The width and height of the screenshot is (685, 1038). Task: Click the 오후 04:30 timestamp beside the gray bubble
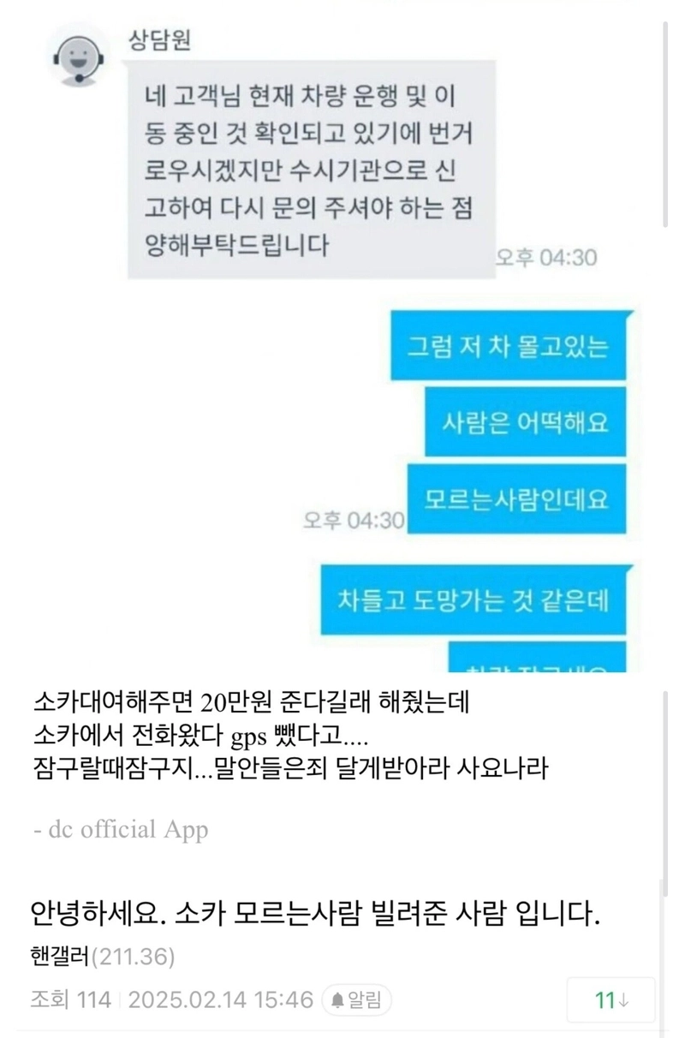click(546, 257)
